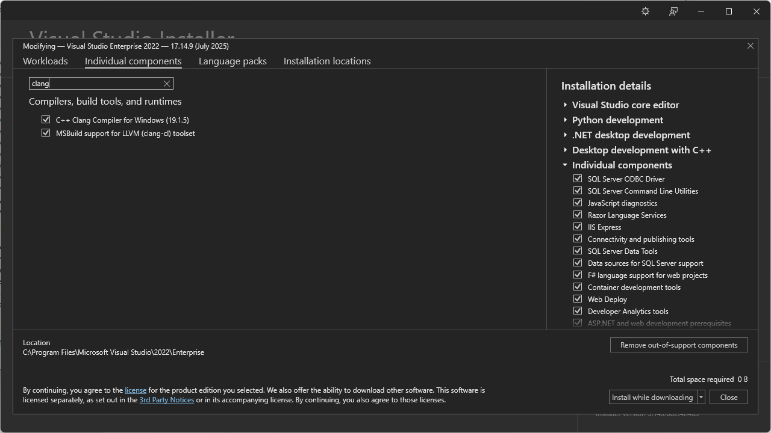
Task: Click Total space required 0 B
Action: coord(708,379)
